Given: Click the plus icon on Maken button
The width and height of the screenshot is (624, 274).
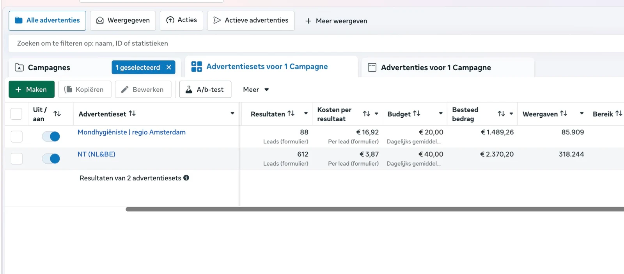Looking at the screenshot, I should (18, 90).
